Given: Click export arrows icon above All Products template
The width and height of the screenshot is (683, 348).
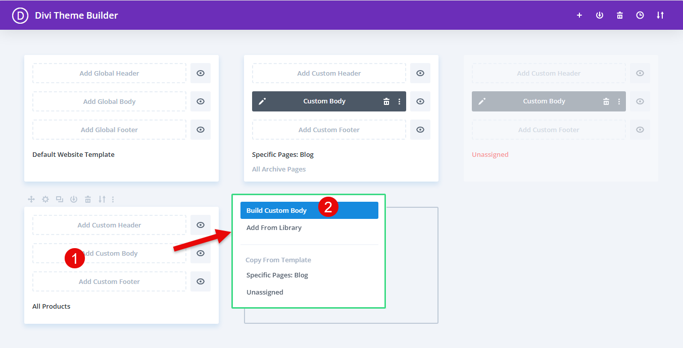Looking at the screenshot, I should [x=102, y=199].
